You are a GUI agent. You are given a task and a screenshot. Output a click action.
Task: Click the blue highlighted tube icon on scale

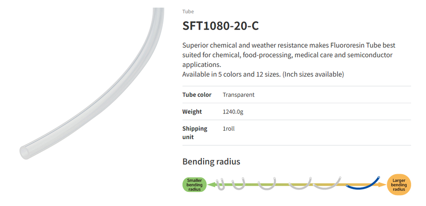tap(364, 184)
